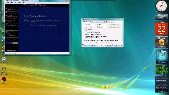Screen dimensions: 169x95
Task: Click the hard disk icon in Virtual PC status bar
Action: point(7,53)
